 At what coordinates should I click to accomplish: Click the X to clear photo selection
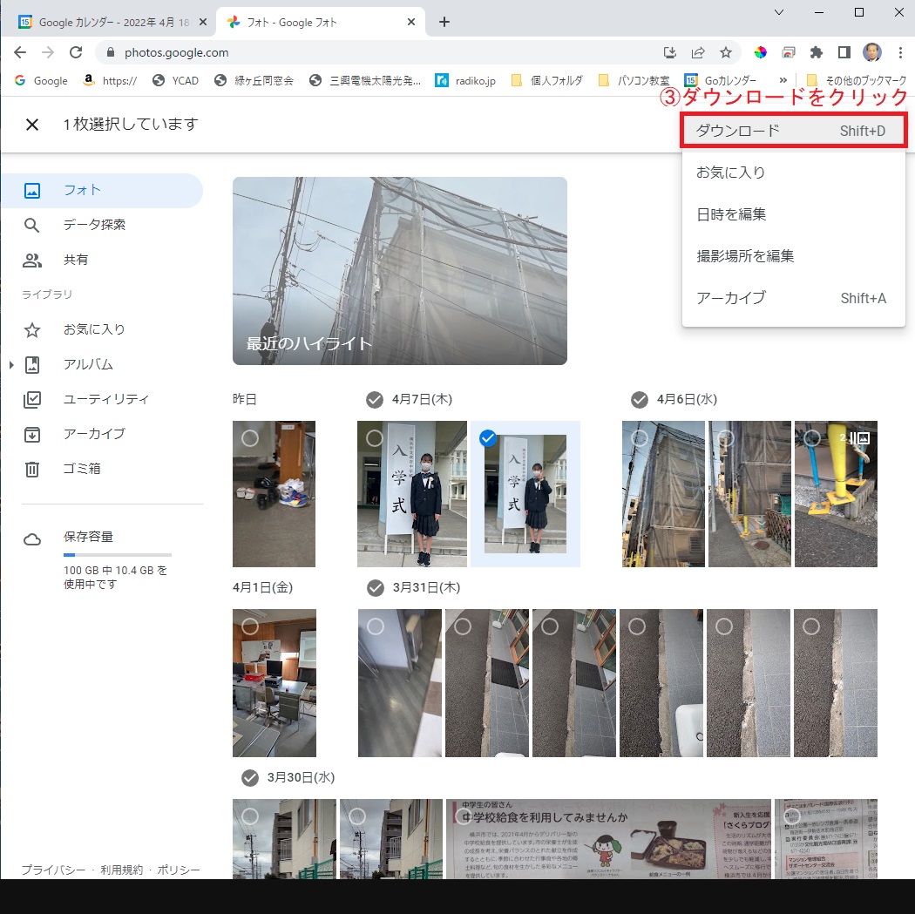click(x=32, y=125)
